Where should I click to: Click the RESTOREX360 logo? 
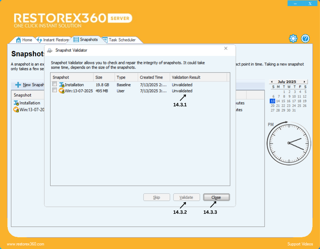click(x=73, y=20)
